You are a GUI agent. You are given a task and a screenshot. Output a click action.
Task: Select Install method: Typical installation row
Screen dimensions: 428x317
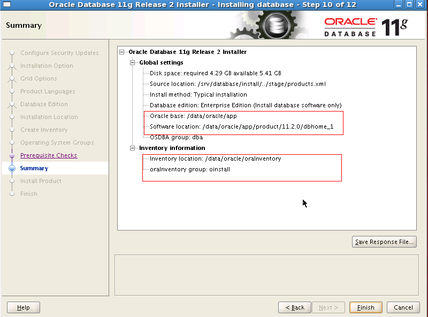pyautogui.click(x=198, y=94)
